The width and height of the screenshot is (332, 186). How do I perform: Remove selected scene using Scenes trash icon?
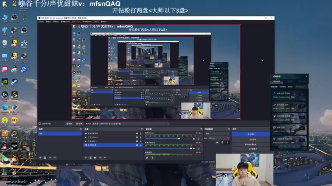[x=45, y=158]
